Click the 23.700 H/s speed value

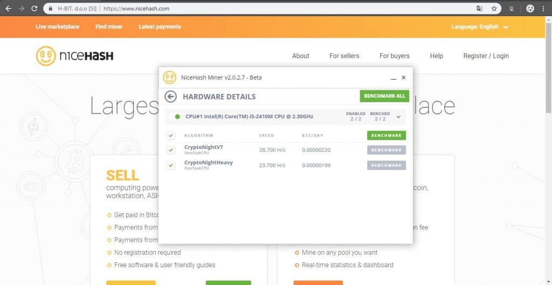coord(272,165)
